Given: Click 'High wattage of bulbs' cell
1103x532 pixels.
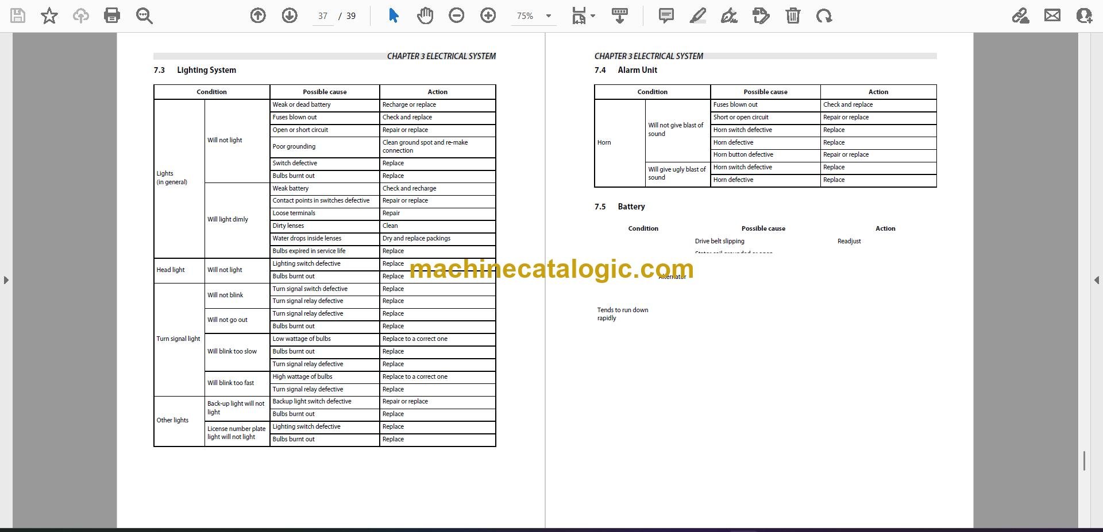Looking at the screenshot, I should click(x=325, y=377).
